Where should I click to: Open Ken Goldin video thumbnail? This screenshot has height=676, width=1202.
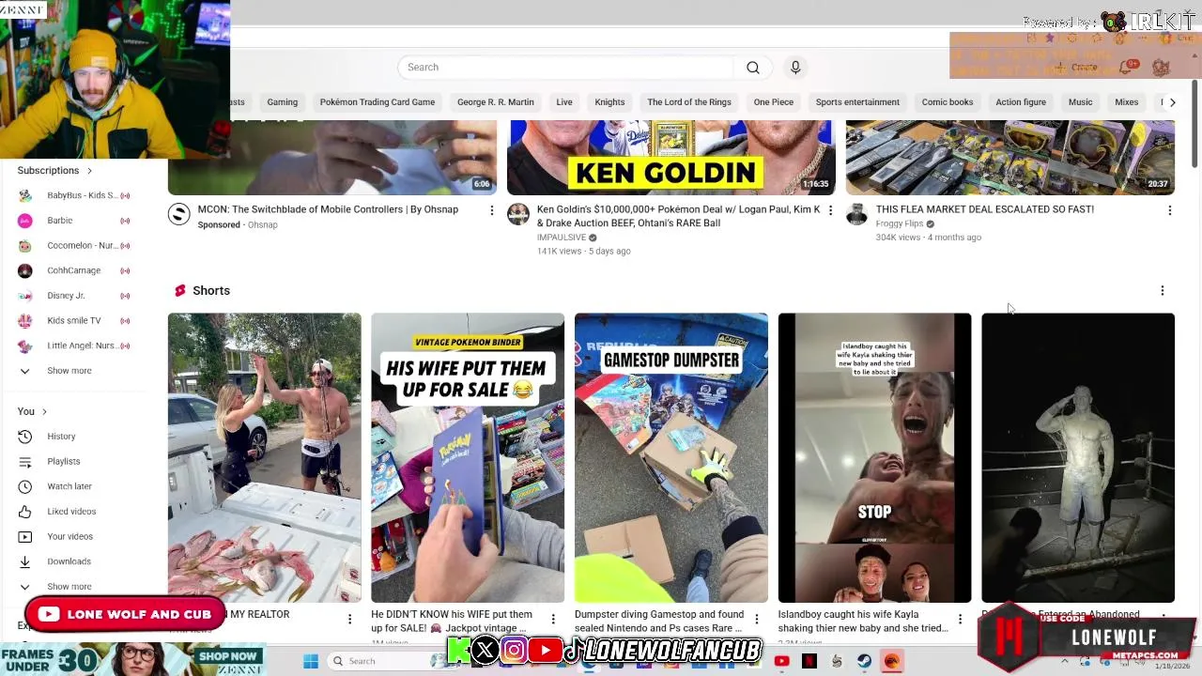tap(670, 157)
